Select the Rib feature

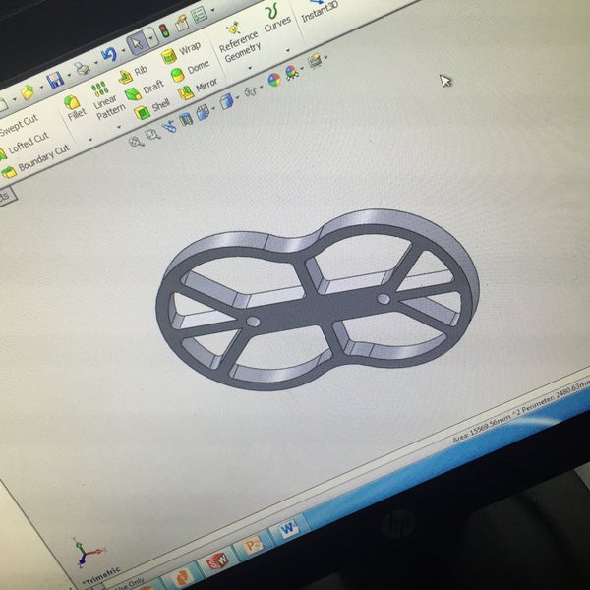[133, 74]
